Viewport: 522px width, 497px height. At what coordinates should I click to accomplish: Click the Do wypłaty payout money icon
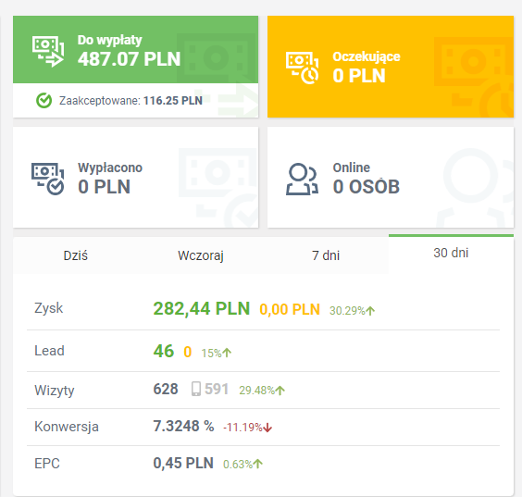click(x=48, y=51)
